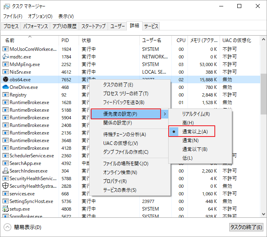Click the SearchIndexer.exe magnifier icon
The image size is (267, 237).
tap(6, 171)
